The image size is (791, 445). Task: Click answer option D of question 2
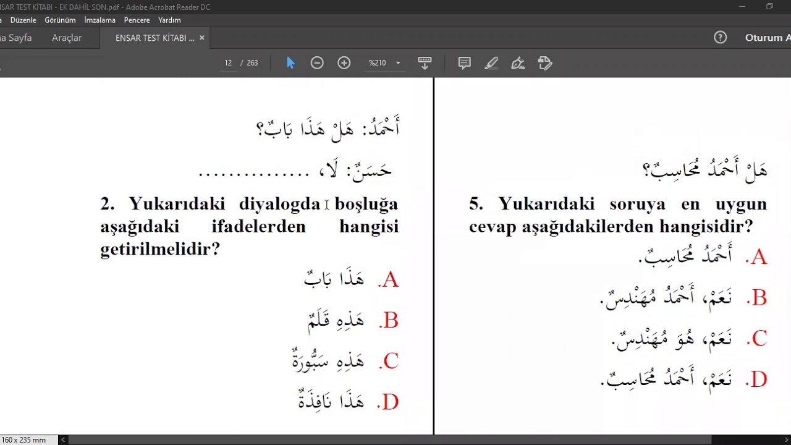(x=349, y=402)
